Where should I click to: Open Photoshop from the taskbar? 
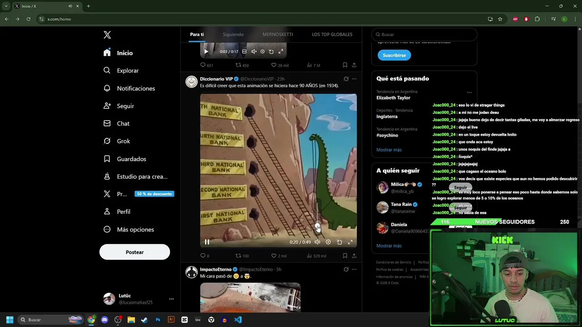[x=158, y=320]
